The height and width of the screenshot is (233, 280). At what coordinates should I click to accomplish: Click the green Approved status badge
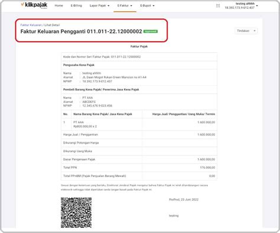[x=151, y=31]
